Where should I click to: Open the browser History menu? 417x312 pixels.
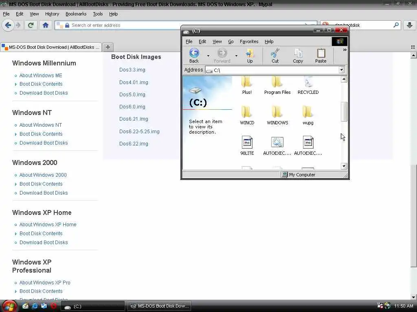click(x=52, y=14)
